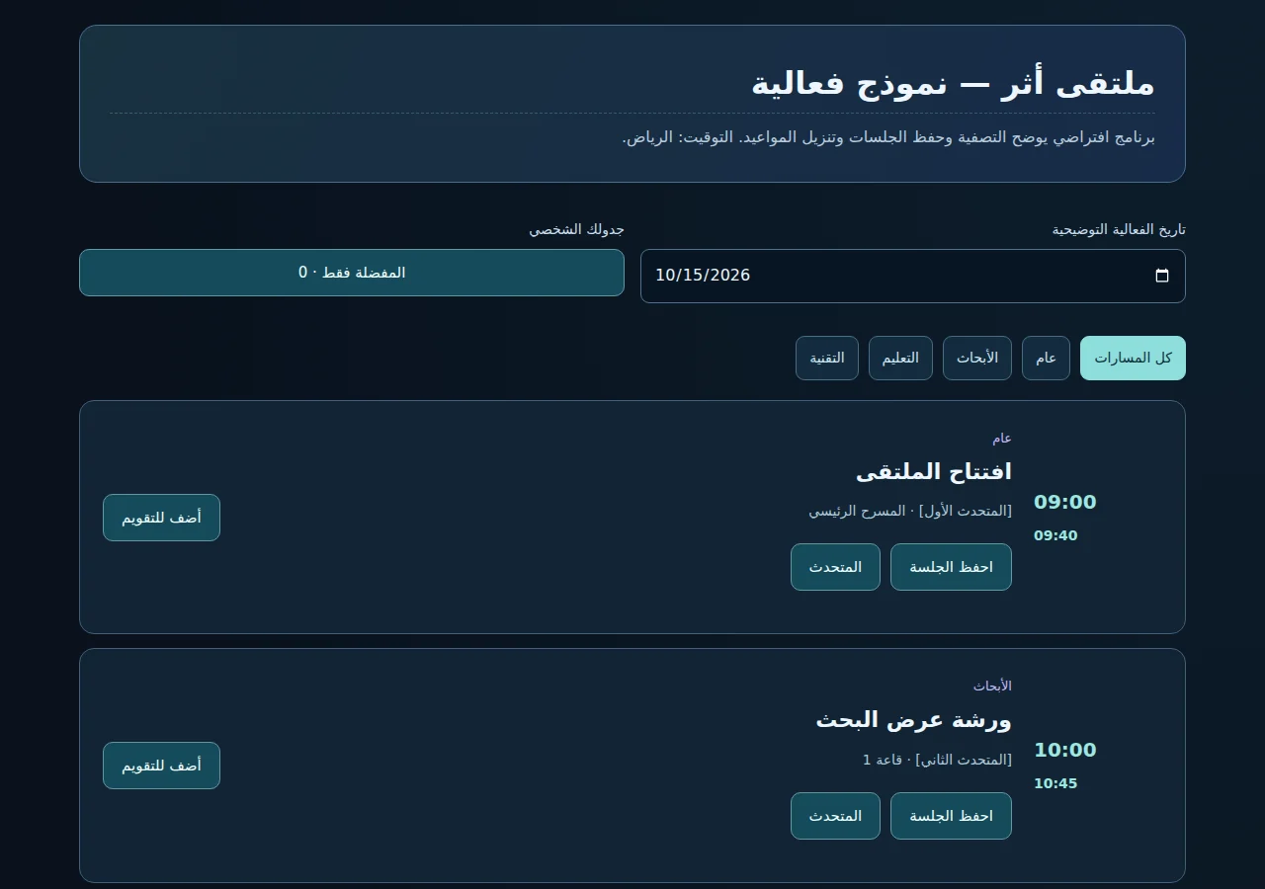Click the session title افتتاح الملتقى

tap(934, 471)
